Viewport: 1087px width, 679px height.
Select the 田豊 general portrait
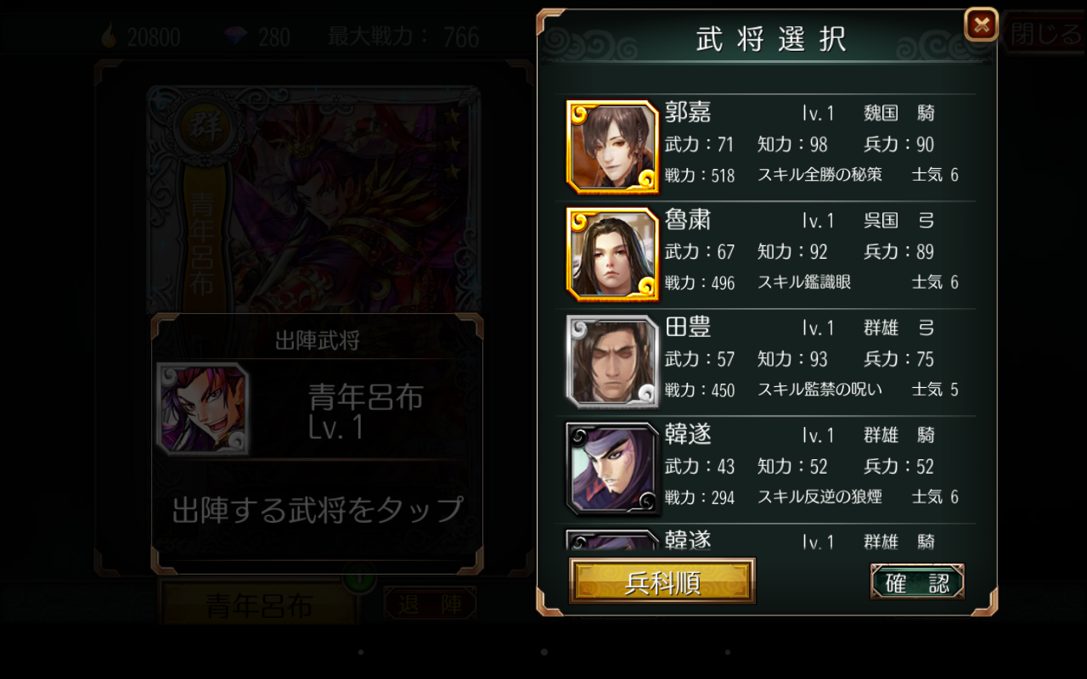point(612,362)
